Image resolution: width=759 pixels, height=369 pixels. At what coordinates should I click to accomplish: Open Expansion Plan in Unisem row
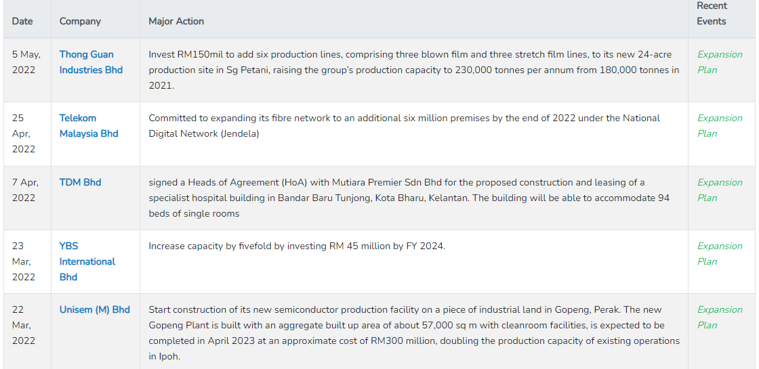pyautogui.click(x=719, y=317)
